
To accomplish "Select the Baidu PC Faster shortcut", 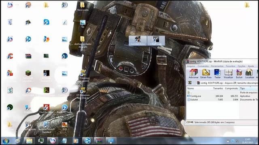I will [65, 109].
